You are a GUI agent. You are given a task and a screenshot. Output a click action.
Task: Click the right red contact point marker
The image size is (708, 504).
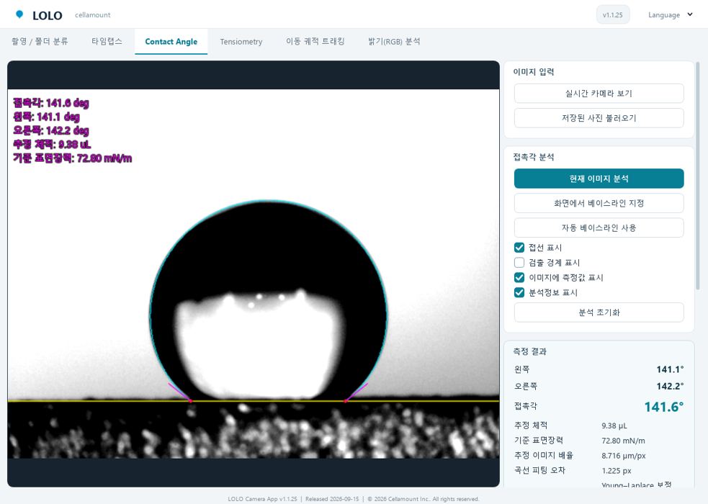click(x=346, y=400)
